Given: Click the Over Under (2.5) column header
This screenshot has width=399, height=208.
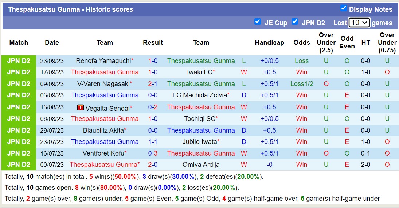Looking at the screenshot, I should coord(326,43).
